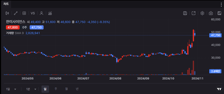Save chart with the floppy disk icon
Viewport: 224px width, 94px height.
(x=185, y=13)
